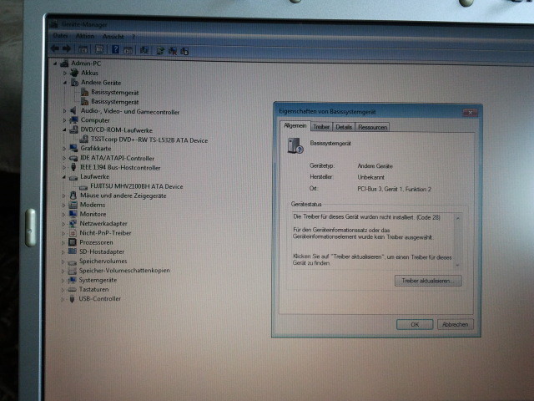
Task: Click the Admin-PC computer name
Action: (x=86, y=63)
